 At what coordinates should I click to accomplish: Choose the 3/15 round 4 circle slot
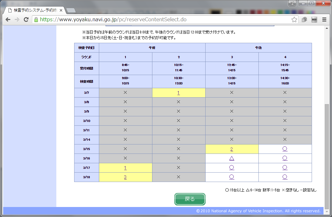pyautogui.click(x=285, y=149)
